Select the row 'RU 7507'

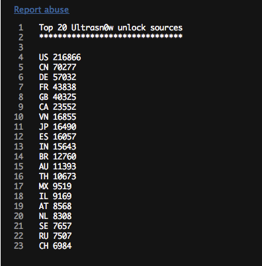tap(55, 236)
